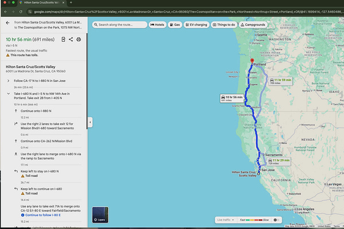Filter route search by Gas
This screenshot has width=344, height=229.
[175, 25]
